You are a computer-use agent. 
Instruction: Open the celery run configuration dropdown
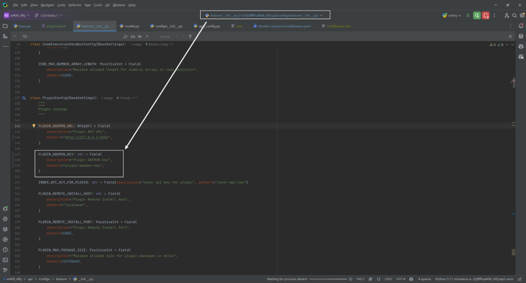(452, 16)
